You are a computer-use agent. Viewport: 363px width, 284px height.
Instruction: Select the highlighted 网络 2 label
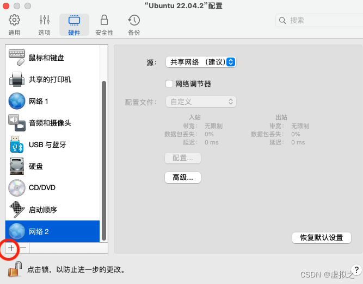39,231
